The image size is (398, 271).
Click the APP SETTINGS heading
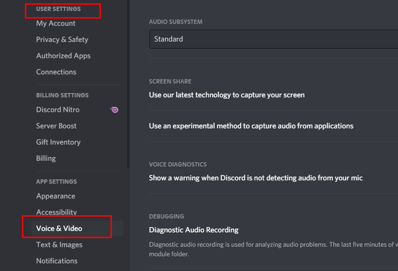56,182
